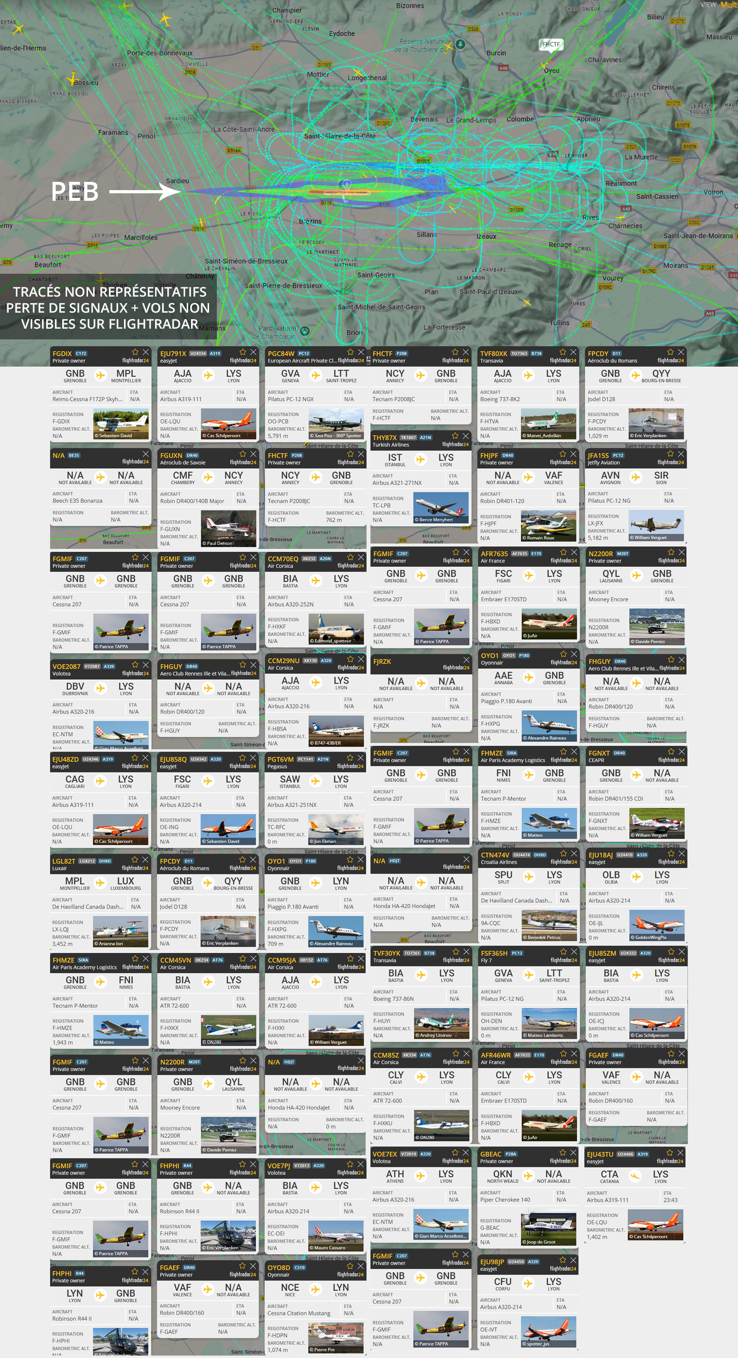Image resolution: width=738 pixels, height=1358 pixels.
Task: Favorite the FGDIX flight using its star
Action: coord(135,352)
